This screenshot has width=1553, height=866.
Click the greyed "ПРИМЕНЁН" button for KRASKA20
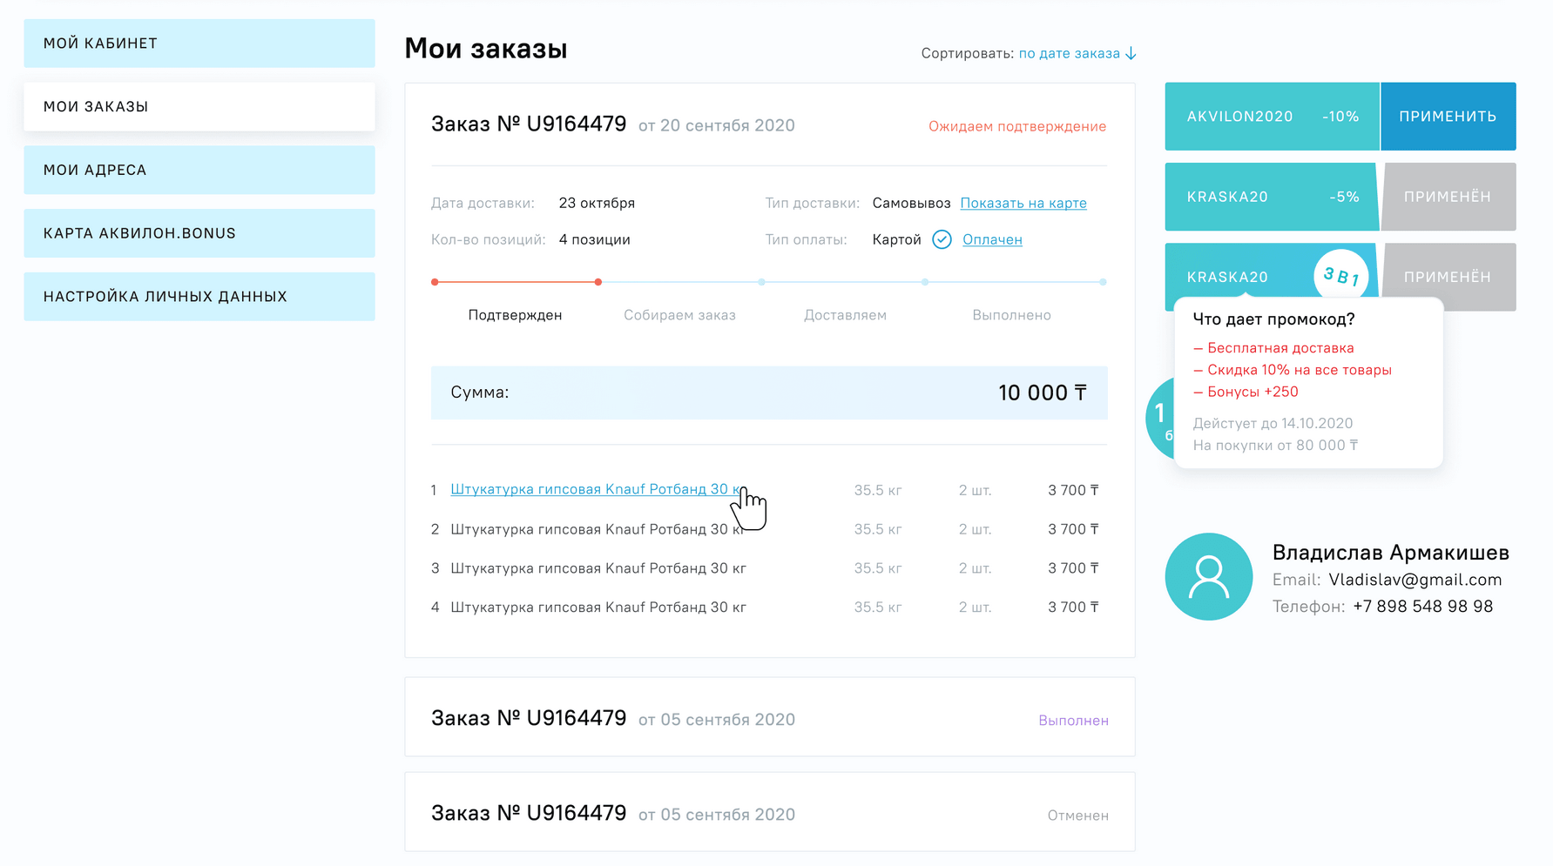tap(1448, 197)
